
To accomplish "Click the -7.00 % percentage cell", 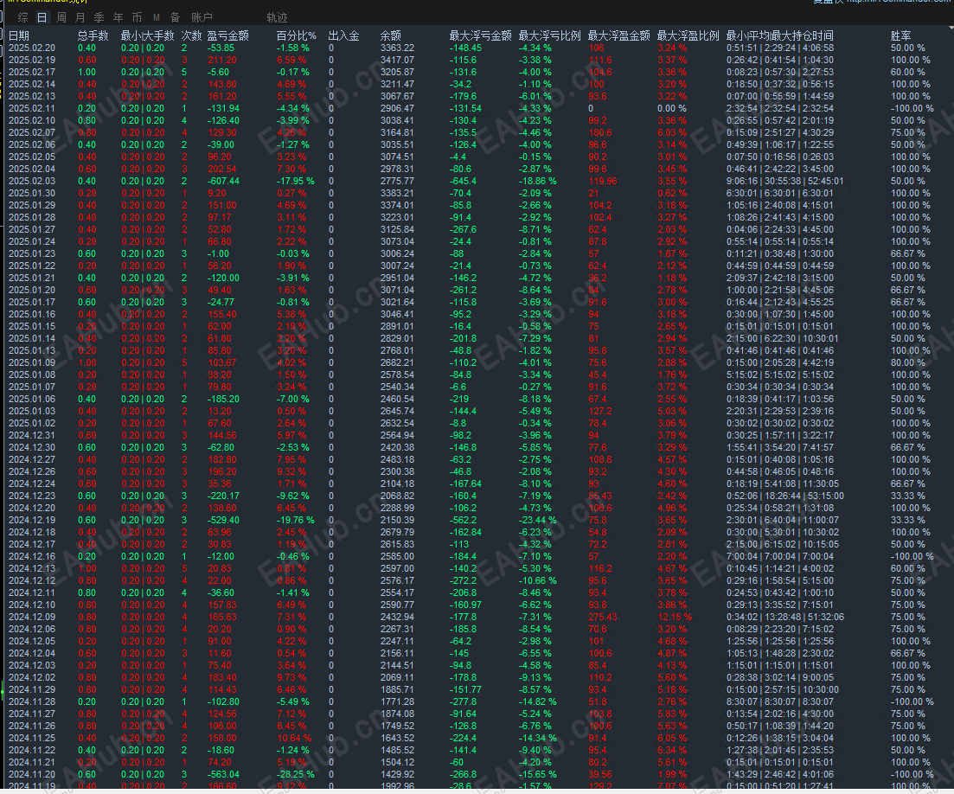I will coord(292,399).
